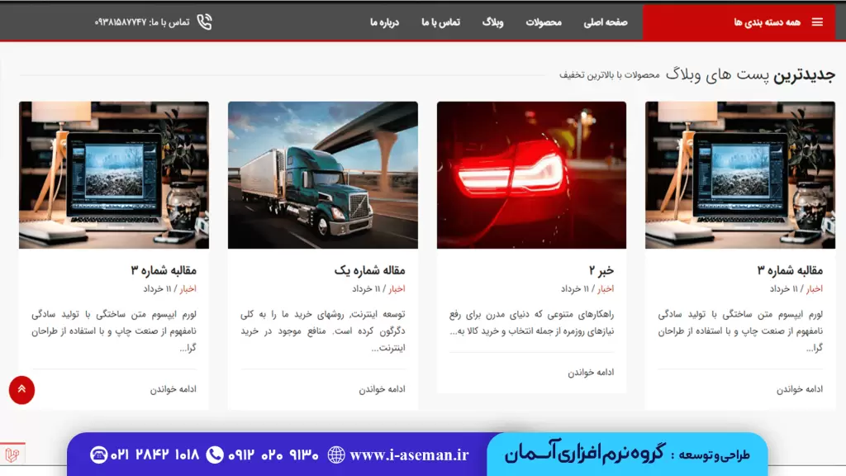This screenshot has height=476, width=846.
Task: Open the title خبر ۲
Action: [x=601, y=270]
